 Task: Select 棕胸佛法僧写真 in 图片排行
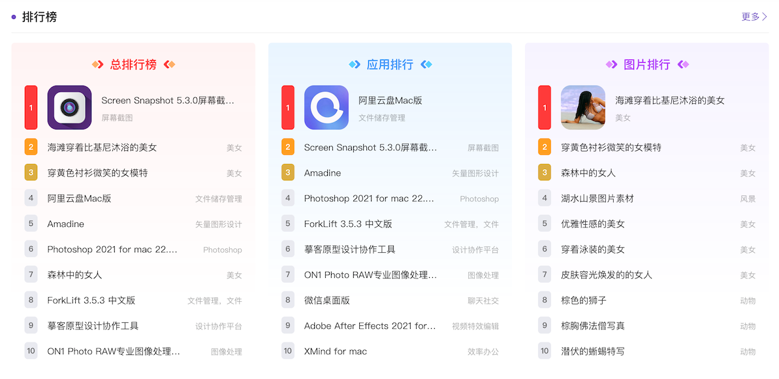pyautogui.click(x=593, y=326)
